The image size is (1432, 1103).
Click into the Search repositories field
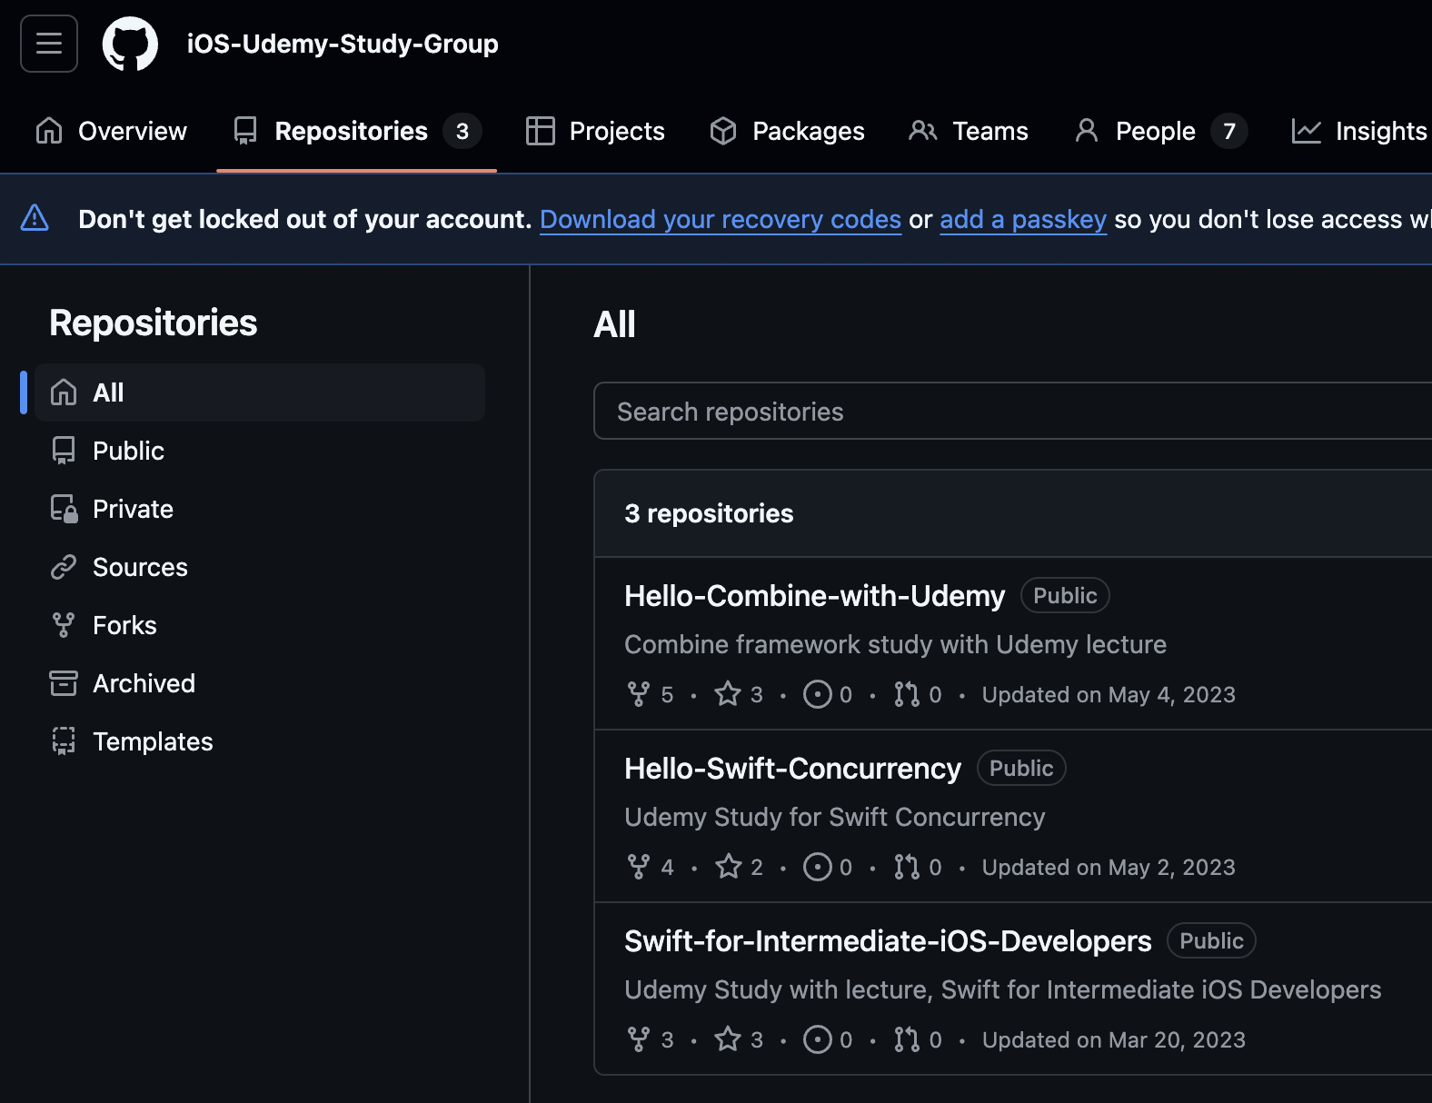click(1012, 411)
